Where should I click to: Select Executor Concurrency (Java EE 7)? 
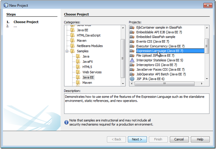tap(160, 46)
